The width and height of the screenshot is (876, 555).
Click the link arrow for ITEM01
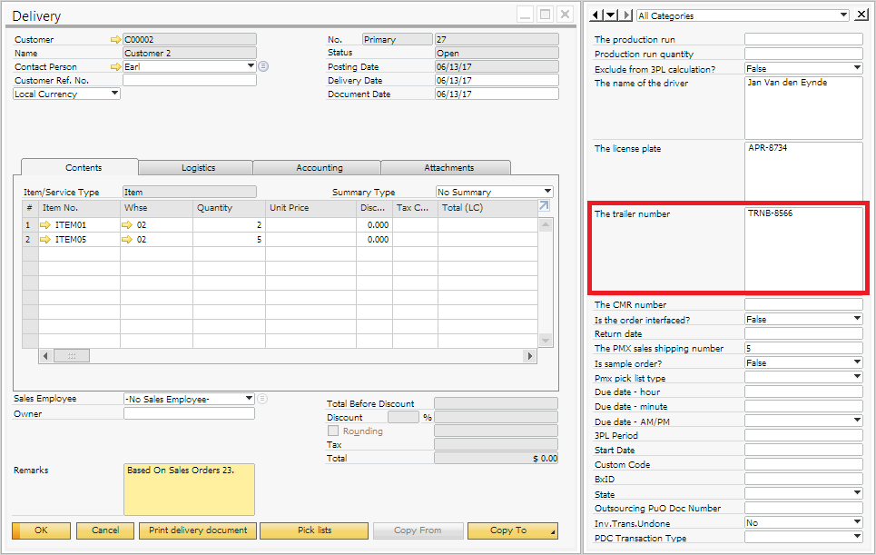pyautogui.click(x=46, y=225)
